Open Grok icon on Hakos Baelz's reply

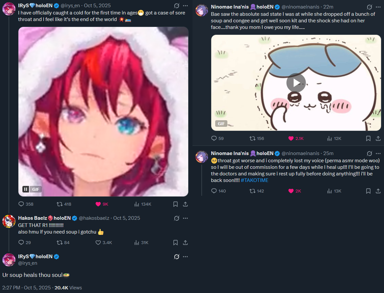click(177, 218)
